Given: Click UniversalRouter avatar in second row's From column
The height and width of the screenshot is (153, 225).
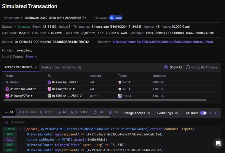Looking at the screenshot, I should pyautogui.click(x=7, y=89).
